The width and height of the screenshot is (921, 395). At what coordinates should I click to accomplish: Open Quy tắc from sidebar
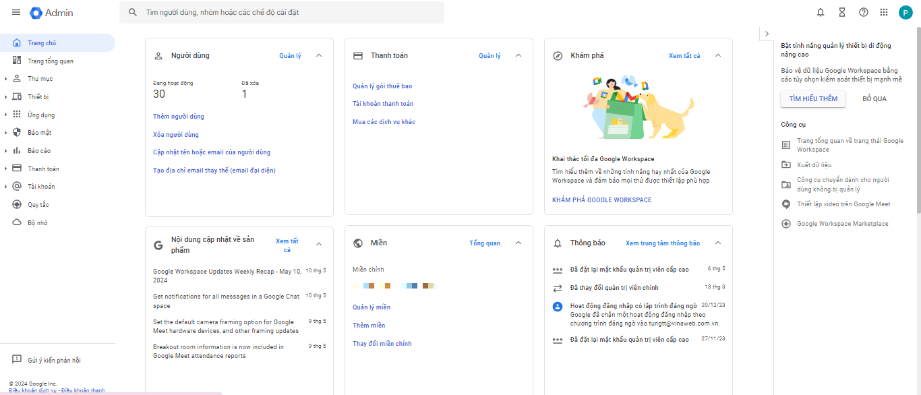[38, 205]
